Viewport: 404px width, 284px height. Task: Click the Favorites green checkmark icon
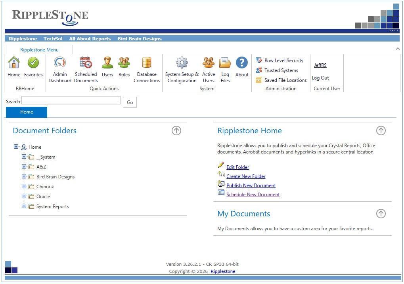coord(33,63)
